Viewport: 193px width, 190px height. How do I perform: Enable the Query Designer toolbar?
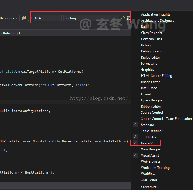tap(152, 100)
